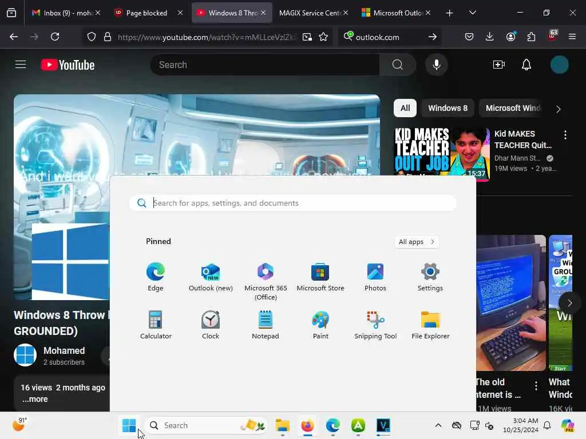
Task: Save page to Pocket
Action: (x=469, y=37)
